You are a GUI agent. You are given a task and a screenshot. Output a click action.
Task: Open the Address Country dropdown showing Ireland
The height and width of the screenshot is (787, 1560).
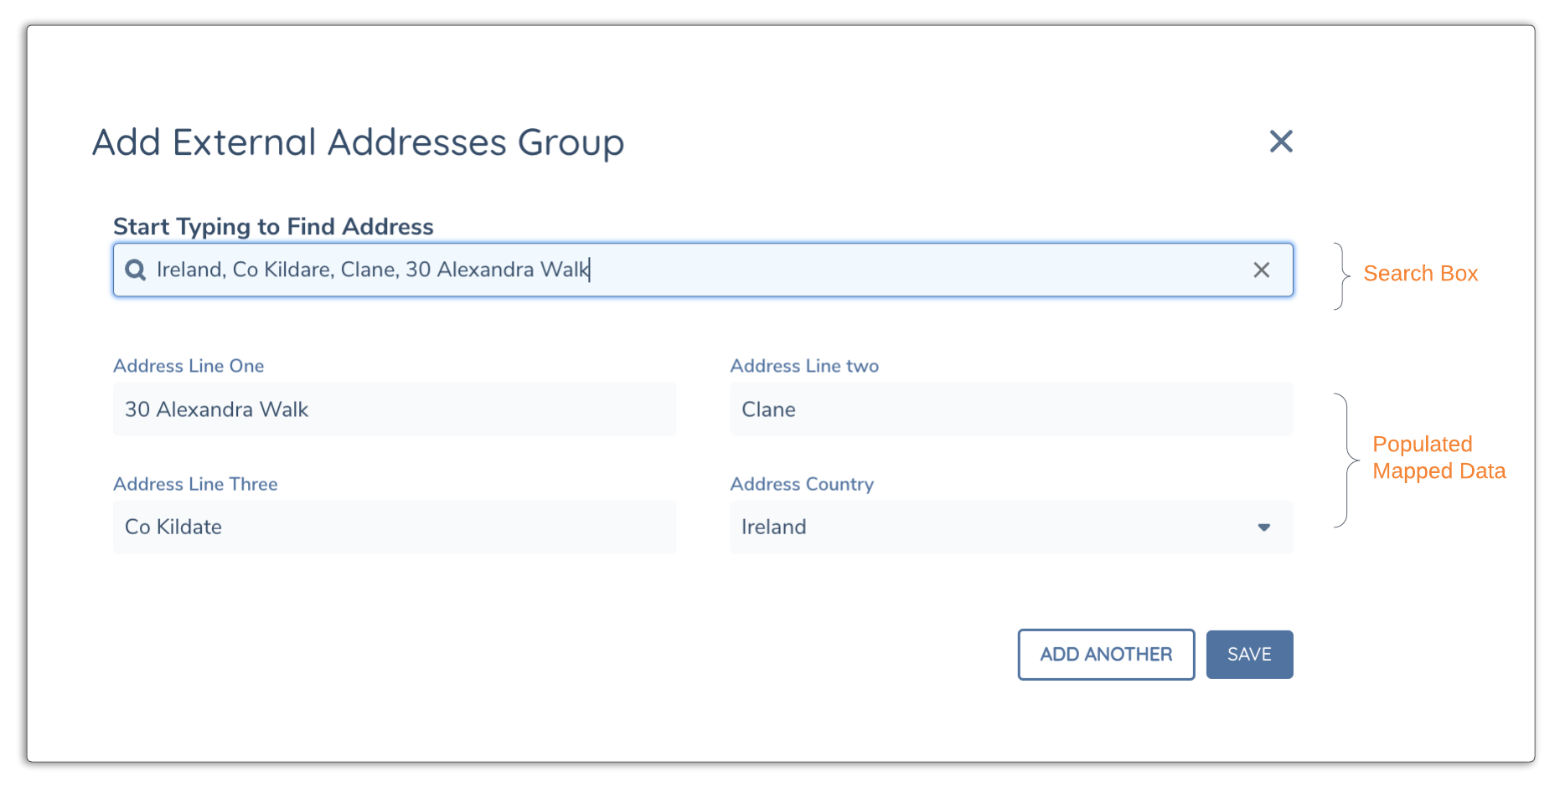(989, 527)
